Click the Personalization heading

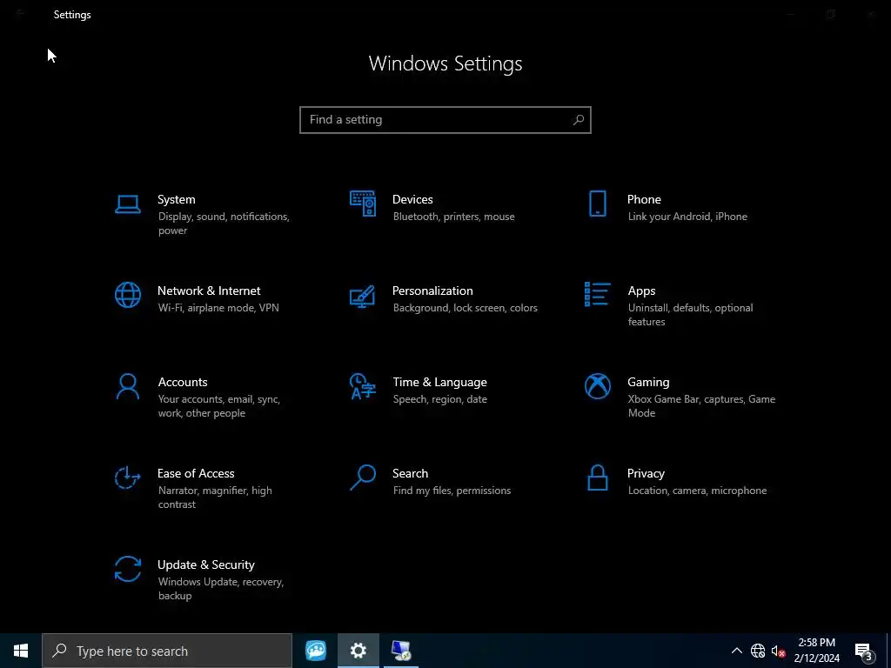[432, 291]
